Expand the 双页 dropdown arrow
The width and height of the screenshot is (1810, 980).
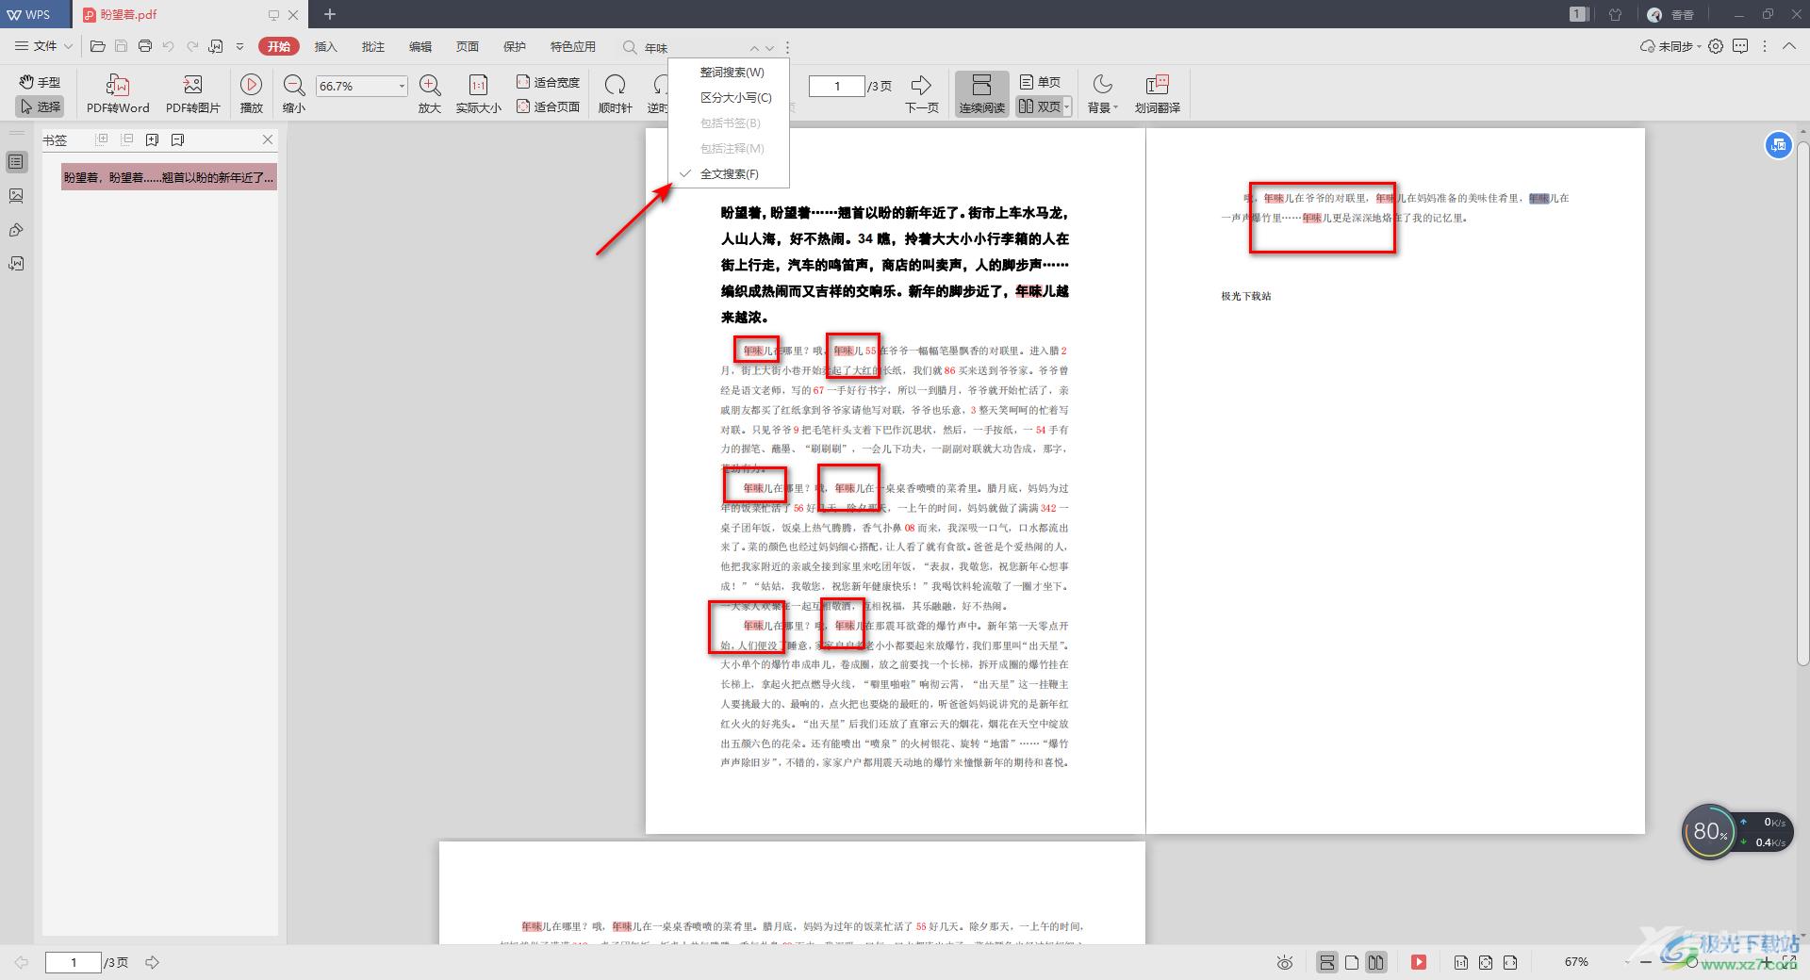(1067, 107)
